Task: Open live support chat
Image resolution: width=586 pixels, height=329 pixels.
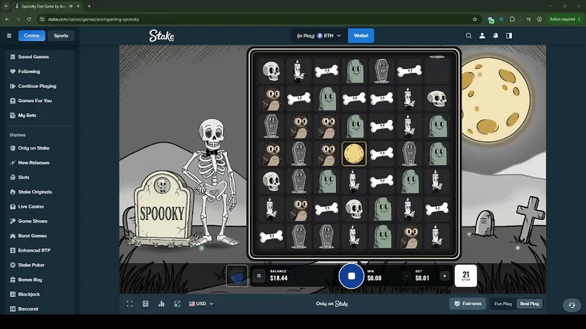Action: (572, 305)
